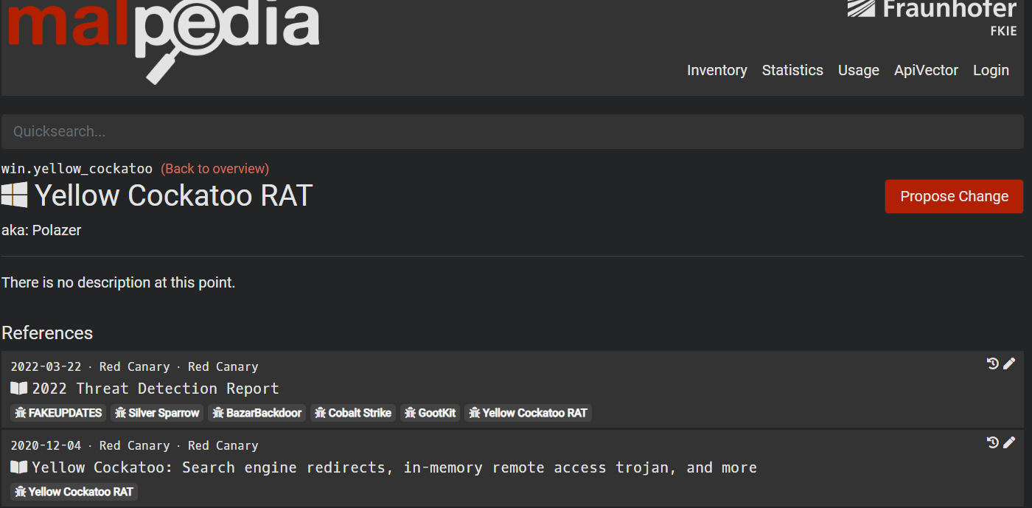Viewport: 1032px width, 508px height.
Task: Click the no description text
Action: coord(119,282)
